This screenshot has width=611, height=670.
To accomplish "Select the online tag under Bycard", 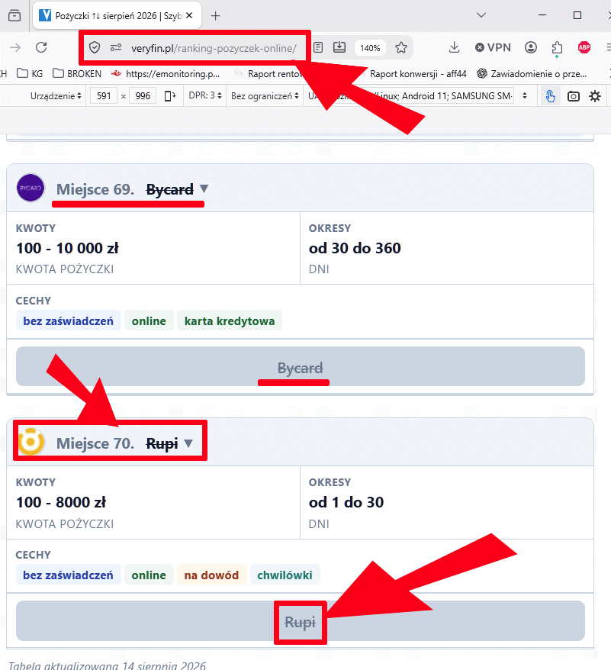I will (x=149, y=321).
